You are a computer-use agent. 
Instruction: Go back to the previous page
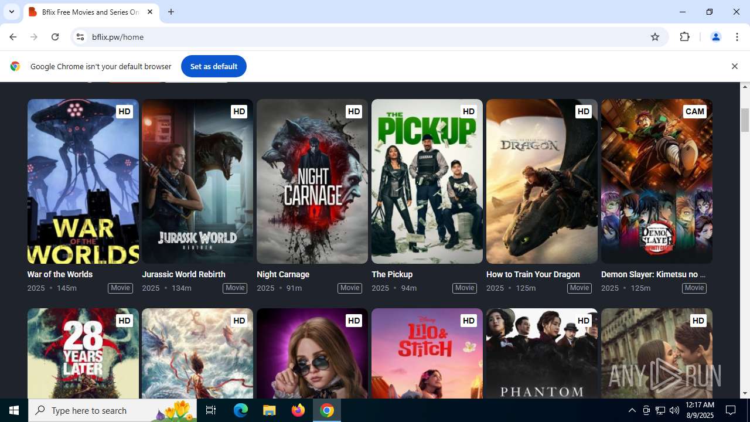tap(13, 37)
